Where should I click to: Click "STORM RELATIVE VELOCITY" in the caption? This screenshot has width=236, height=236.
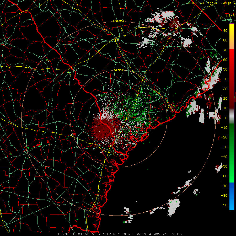point(83,234)
